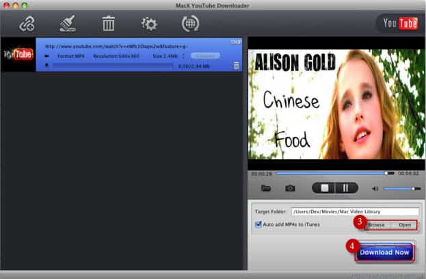426x279 pixels.
Task: Open the format and size selection stepper
Action: pos(183,56)
